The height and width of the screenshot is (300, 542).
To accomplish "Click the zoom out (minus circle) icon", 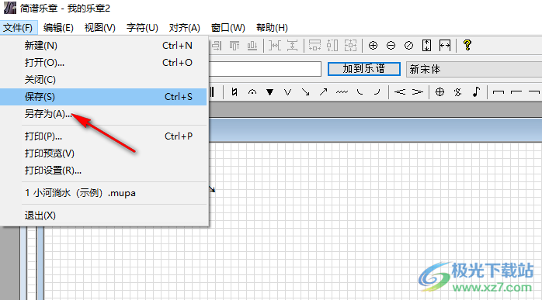I will tap(391, 45).
